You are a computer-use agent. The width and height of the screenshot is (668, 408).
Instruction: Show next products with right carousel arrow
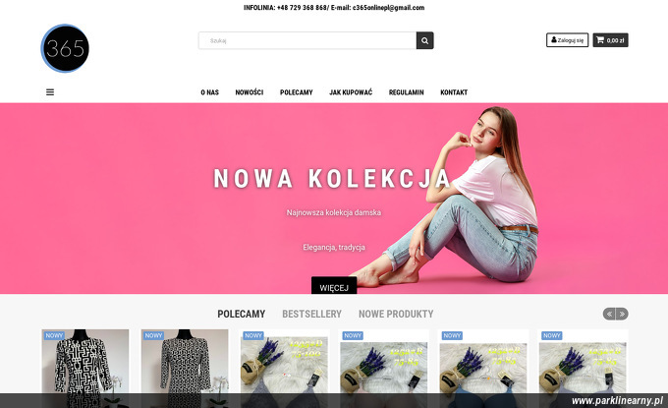[x=622, y=314]
